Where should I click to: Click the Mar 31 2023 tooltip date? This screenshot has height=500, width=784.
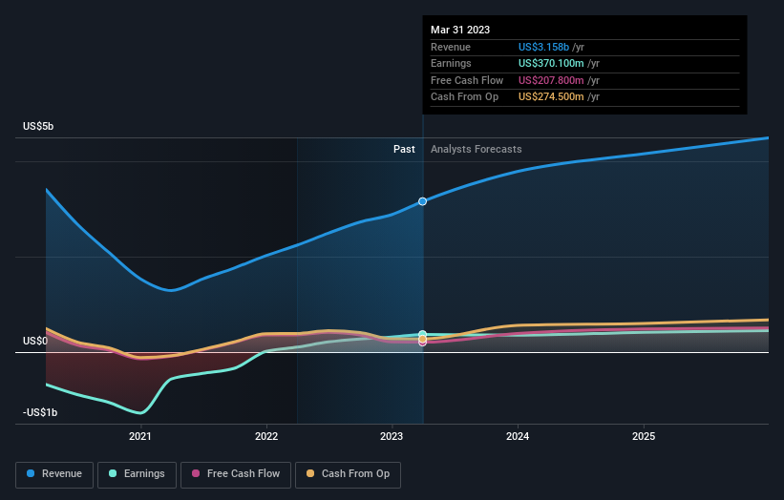pyautogui.click(x=460, y=30)
